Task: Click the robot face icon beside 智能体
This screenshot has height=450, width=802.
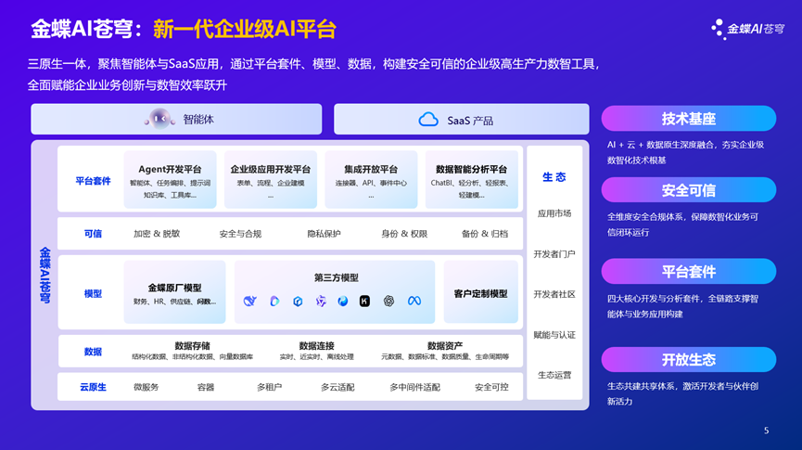Action: (159, 119)
